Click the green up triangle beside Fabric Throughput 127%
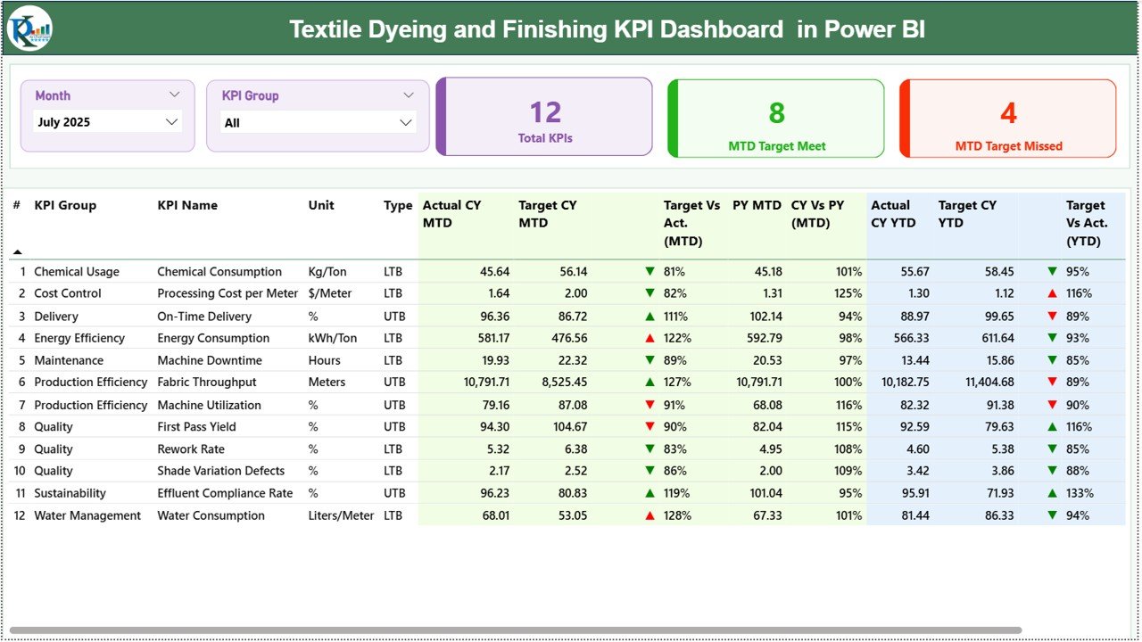 [650, 382]
